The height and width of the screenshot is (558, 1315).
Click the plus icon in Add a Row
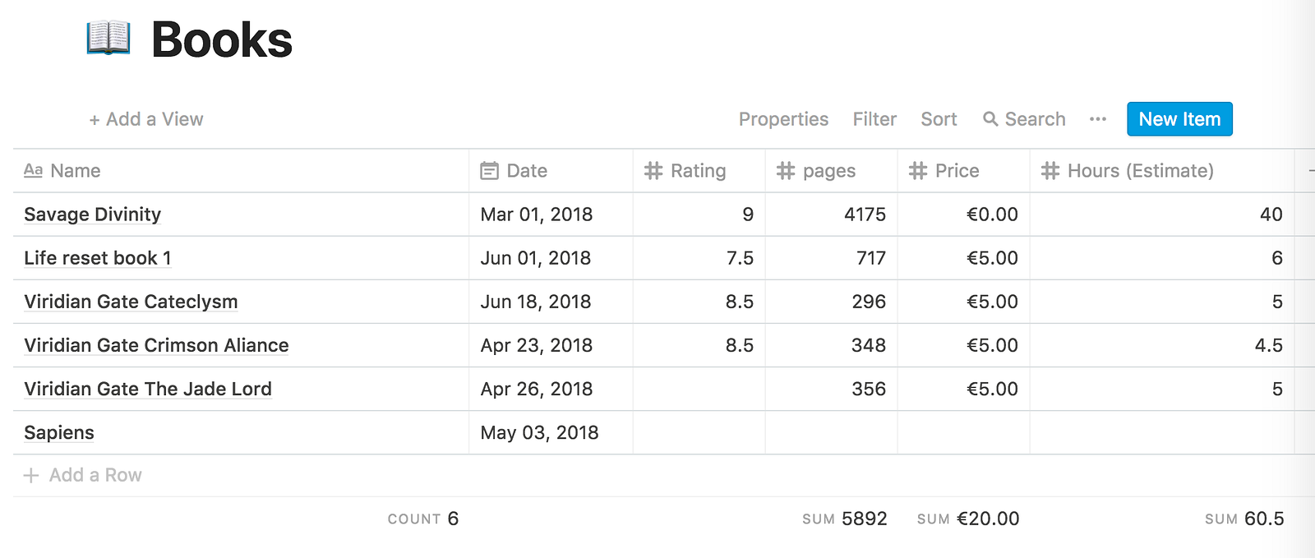pyautogui.click(x=31, y=476)
